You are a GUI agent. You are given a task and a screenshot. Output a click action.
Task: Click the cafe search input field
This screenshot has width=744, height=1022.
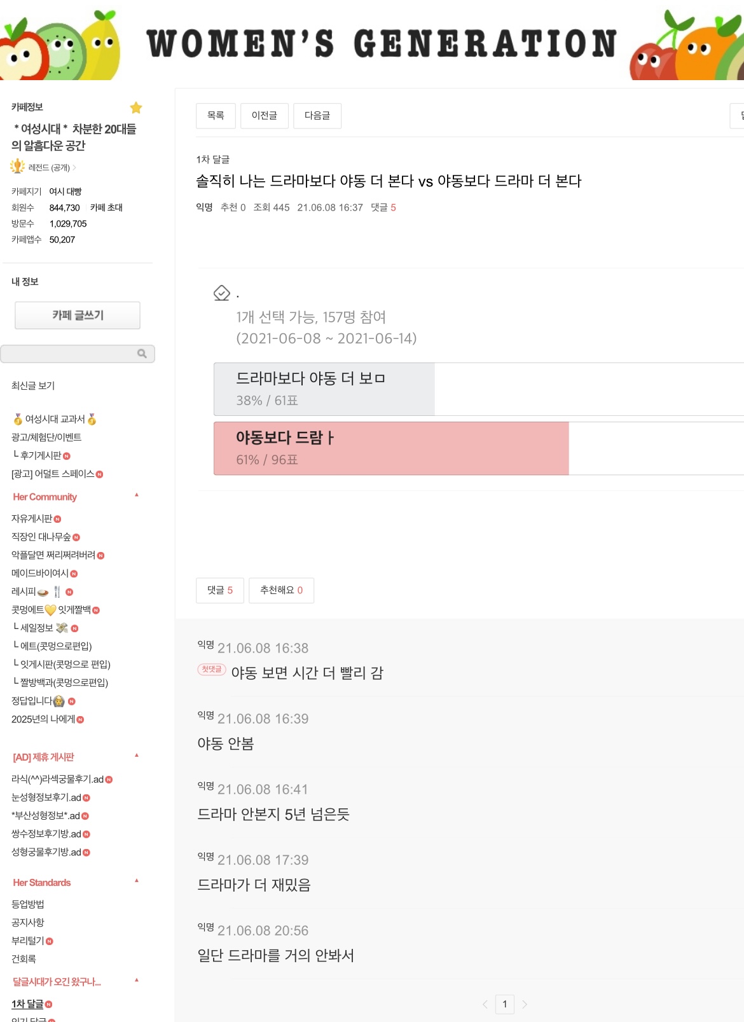tap(69, 354)
